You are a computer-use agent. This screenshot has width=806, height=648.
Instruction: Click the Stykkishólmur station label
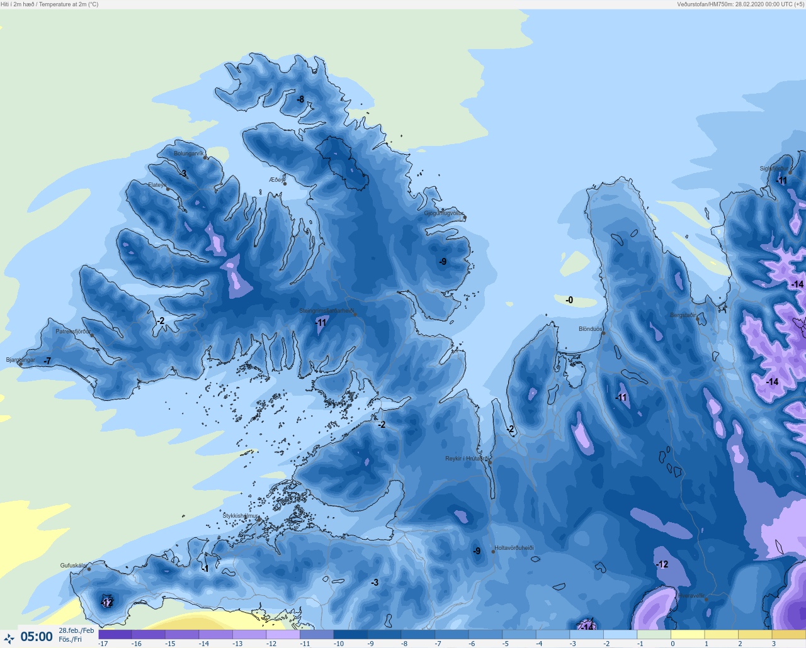pos(241,516)
